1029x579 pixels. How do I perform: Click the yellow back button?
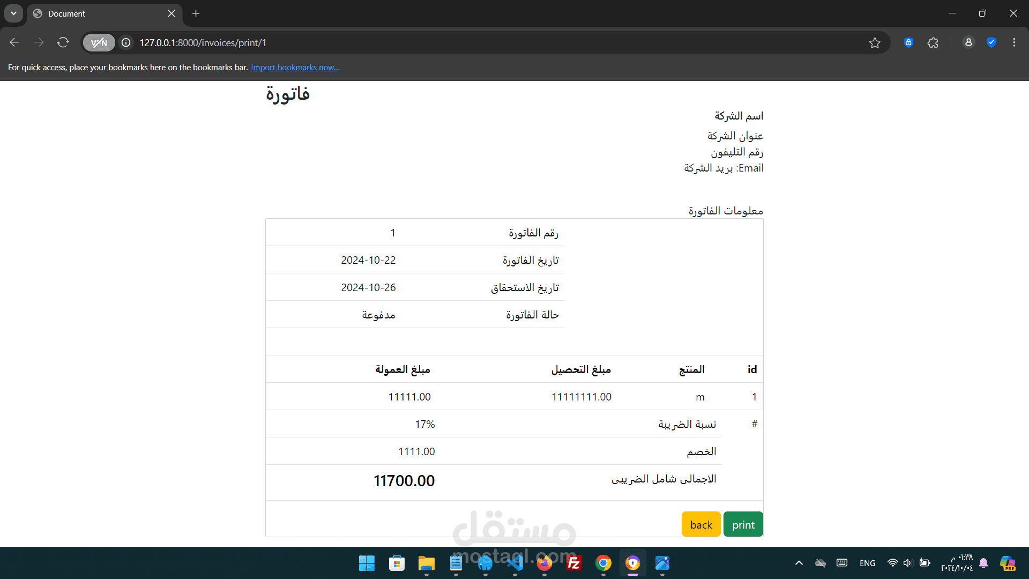(701, 524)
